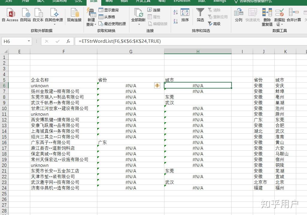Select cell 甘肃江河世家**建设有限公司
The image size is (307, 215).
coord(63,108)
